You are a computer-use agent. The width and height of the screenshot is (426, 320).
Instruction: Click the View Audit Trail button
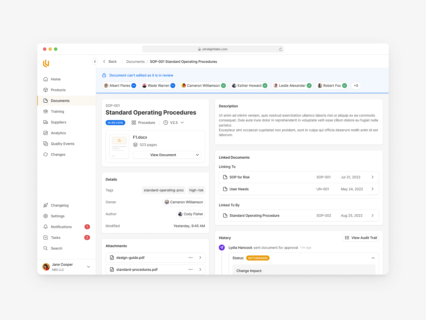[361, 238]
